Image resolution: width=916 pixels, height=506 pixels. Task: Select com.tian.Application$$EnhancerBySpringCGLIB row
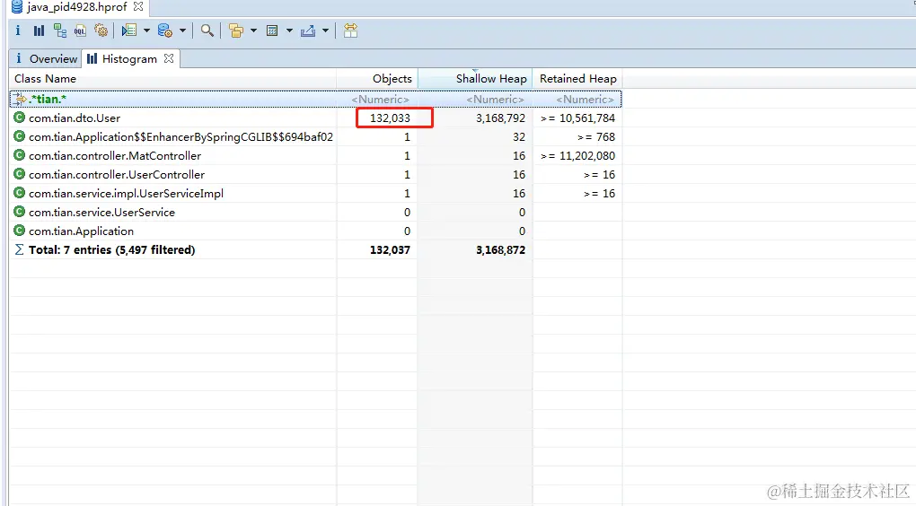pyautogui.click(x=315, y=136)
